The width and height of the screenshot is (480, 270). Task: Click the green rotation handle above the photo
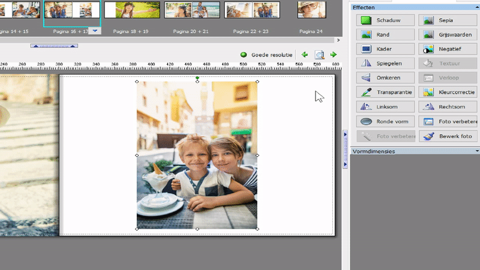click(x=197, y=77)
